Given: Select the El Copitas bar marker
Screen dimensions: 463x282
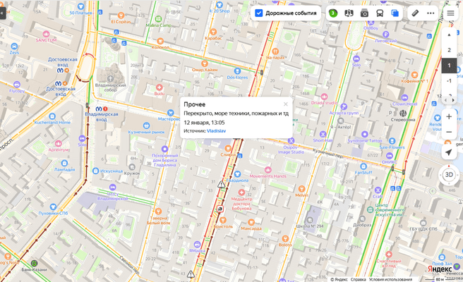Looking at the screenshot, I should (121, 16).
